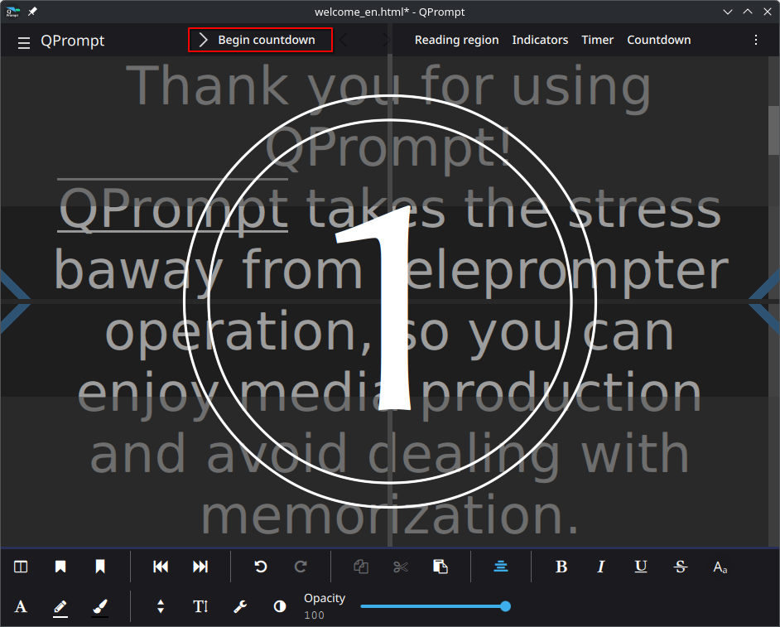Screen dimensions: 780x627
Task: Choose background color with brush icon
Action: (100, 607)
